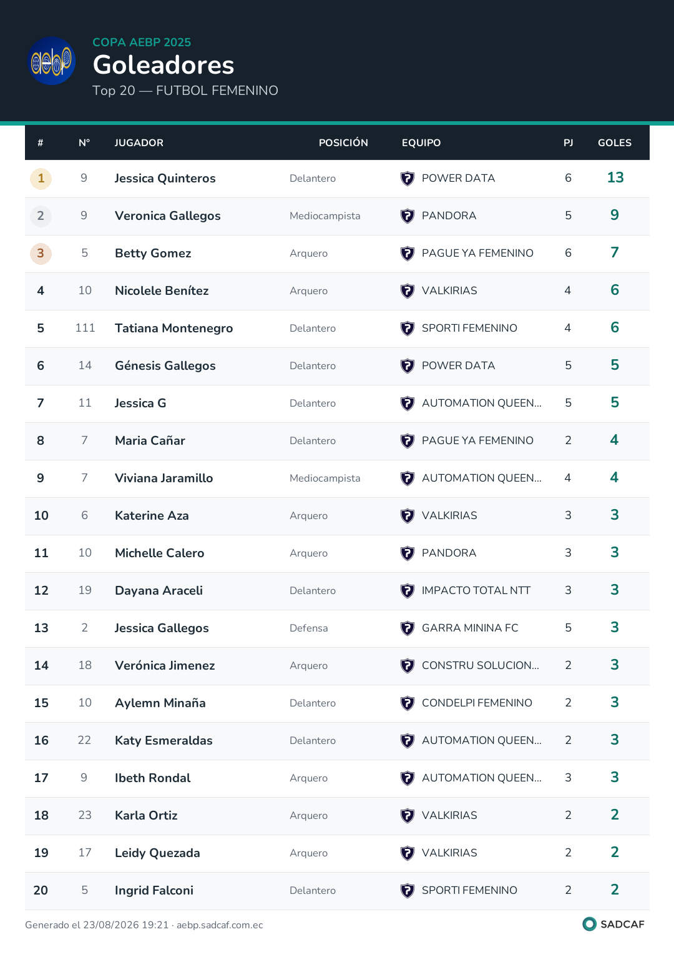Click the shield icon beside CONSTRU SOLUCION
The width and height of the screenshot is (674, 957).
pyautogui.click(x=408, y=666)
